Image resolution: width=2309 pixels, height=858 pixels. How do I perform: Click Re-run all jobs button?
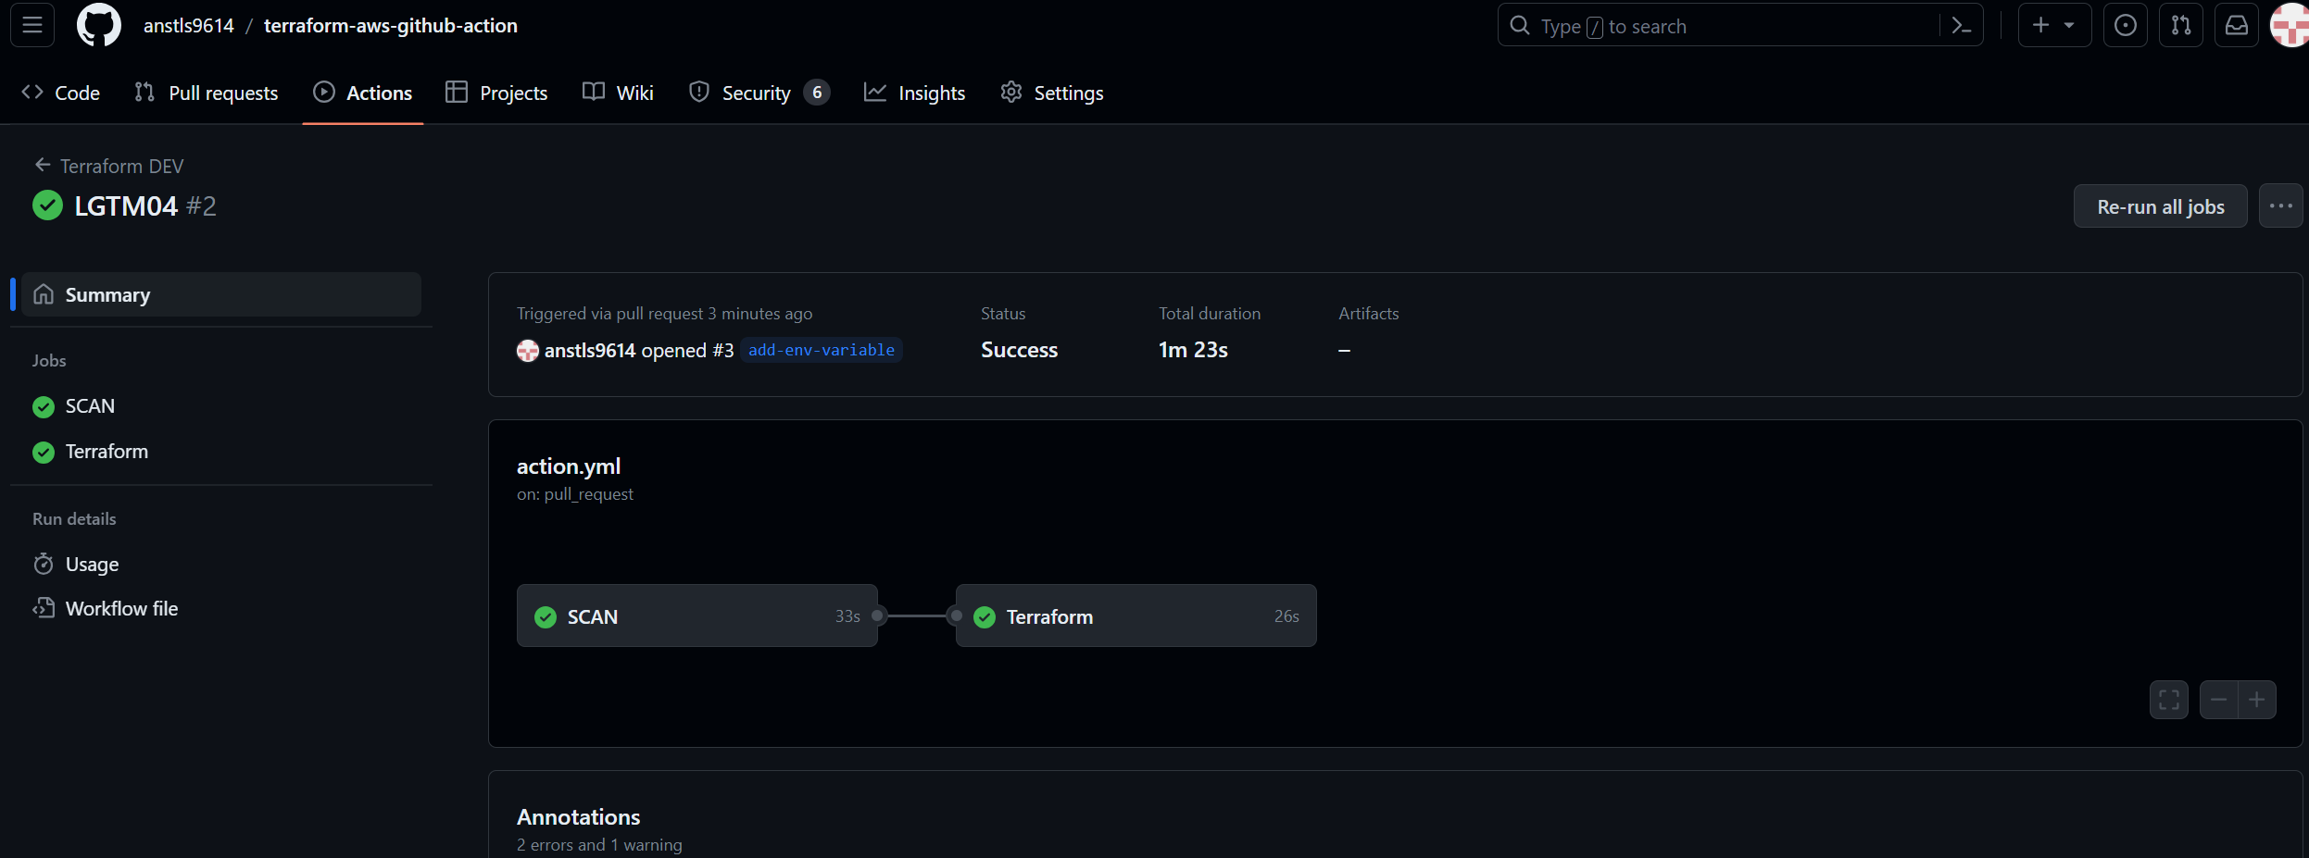pyautogui.click(x=2160, y=206)
